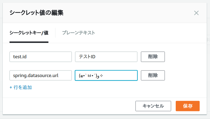Dismiss the dialog using the X icon
This screenshot has height=119, width=210.
tap(196, 13)
